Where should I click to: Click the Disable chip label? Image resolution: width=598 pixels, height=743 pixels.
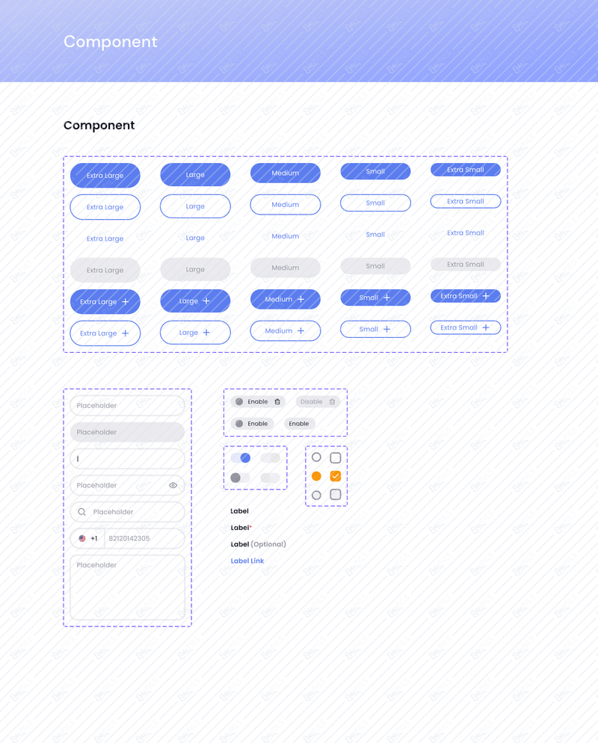311,402
